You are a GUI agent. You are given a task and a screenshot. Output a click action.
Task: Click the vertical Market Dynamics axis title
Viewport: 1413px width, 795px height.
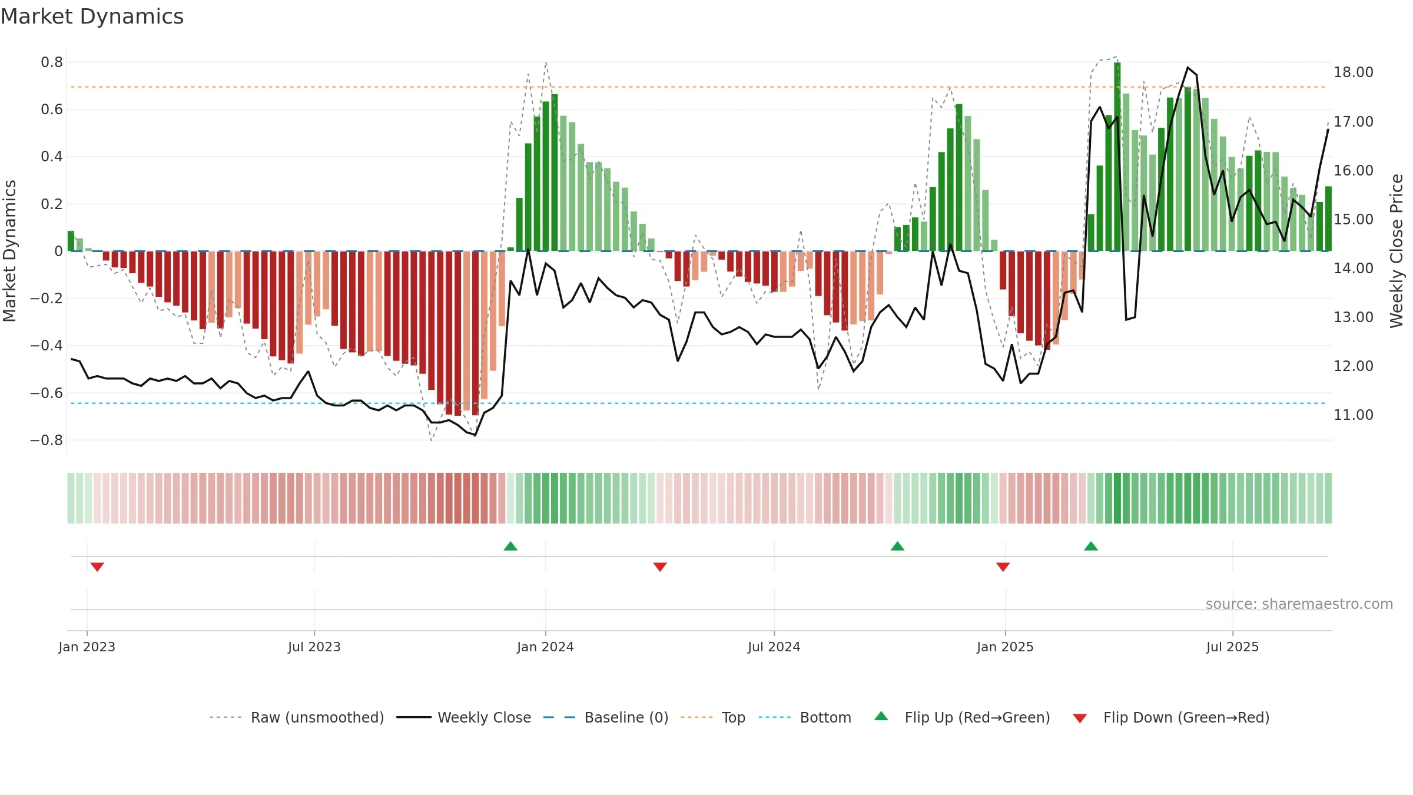(x=9, y=251)
